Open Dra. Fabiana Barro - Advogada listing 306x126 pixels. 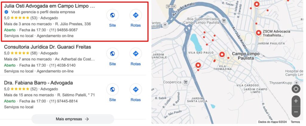tap(38, 83)
